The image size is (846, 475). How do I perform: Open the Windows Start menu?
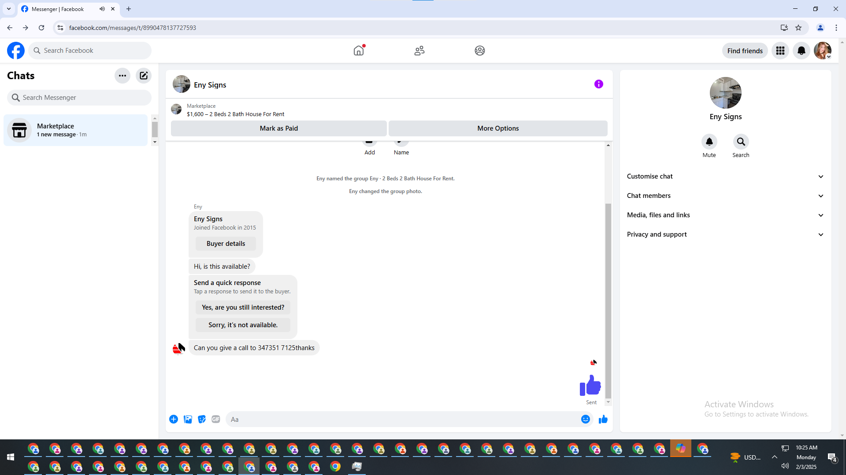tap(11, 457)
